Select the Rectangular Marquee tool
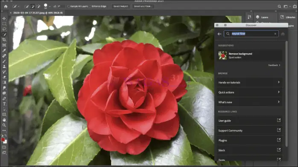Screen dimensions: 298x167 click(x=4, y=24)
